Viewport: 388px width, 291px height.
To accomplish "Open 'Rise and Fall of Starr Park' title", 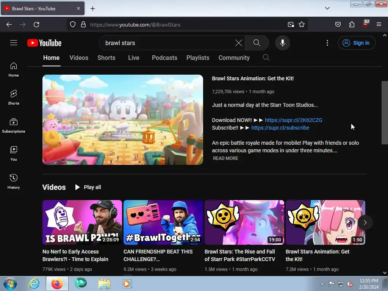I will pos(239,255).
